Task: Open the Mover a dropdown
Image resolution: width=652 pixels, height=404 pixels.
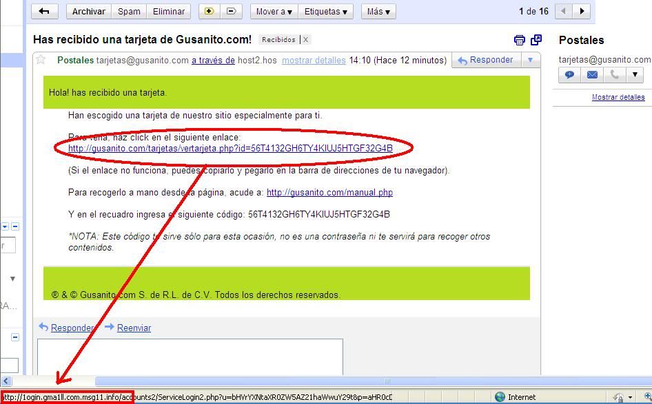Action: coord(274,11)
